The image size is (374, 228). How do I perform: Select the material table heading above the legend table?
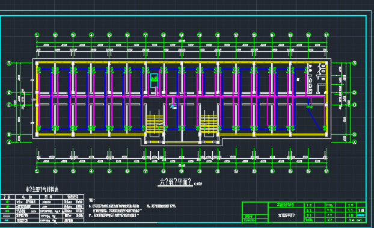[x=42, y=190]
